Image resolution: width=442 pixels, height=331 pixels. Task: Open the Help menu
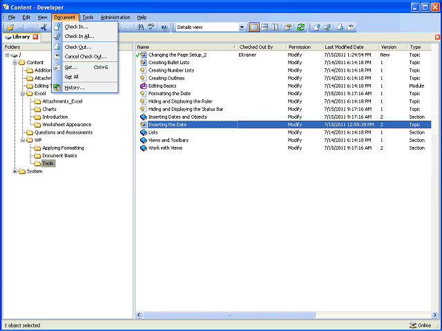click(142, 17)
